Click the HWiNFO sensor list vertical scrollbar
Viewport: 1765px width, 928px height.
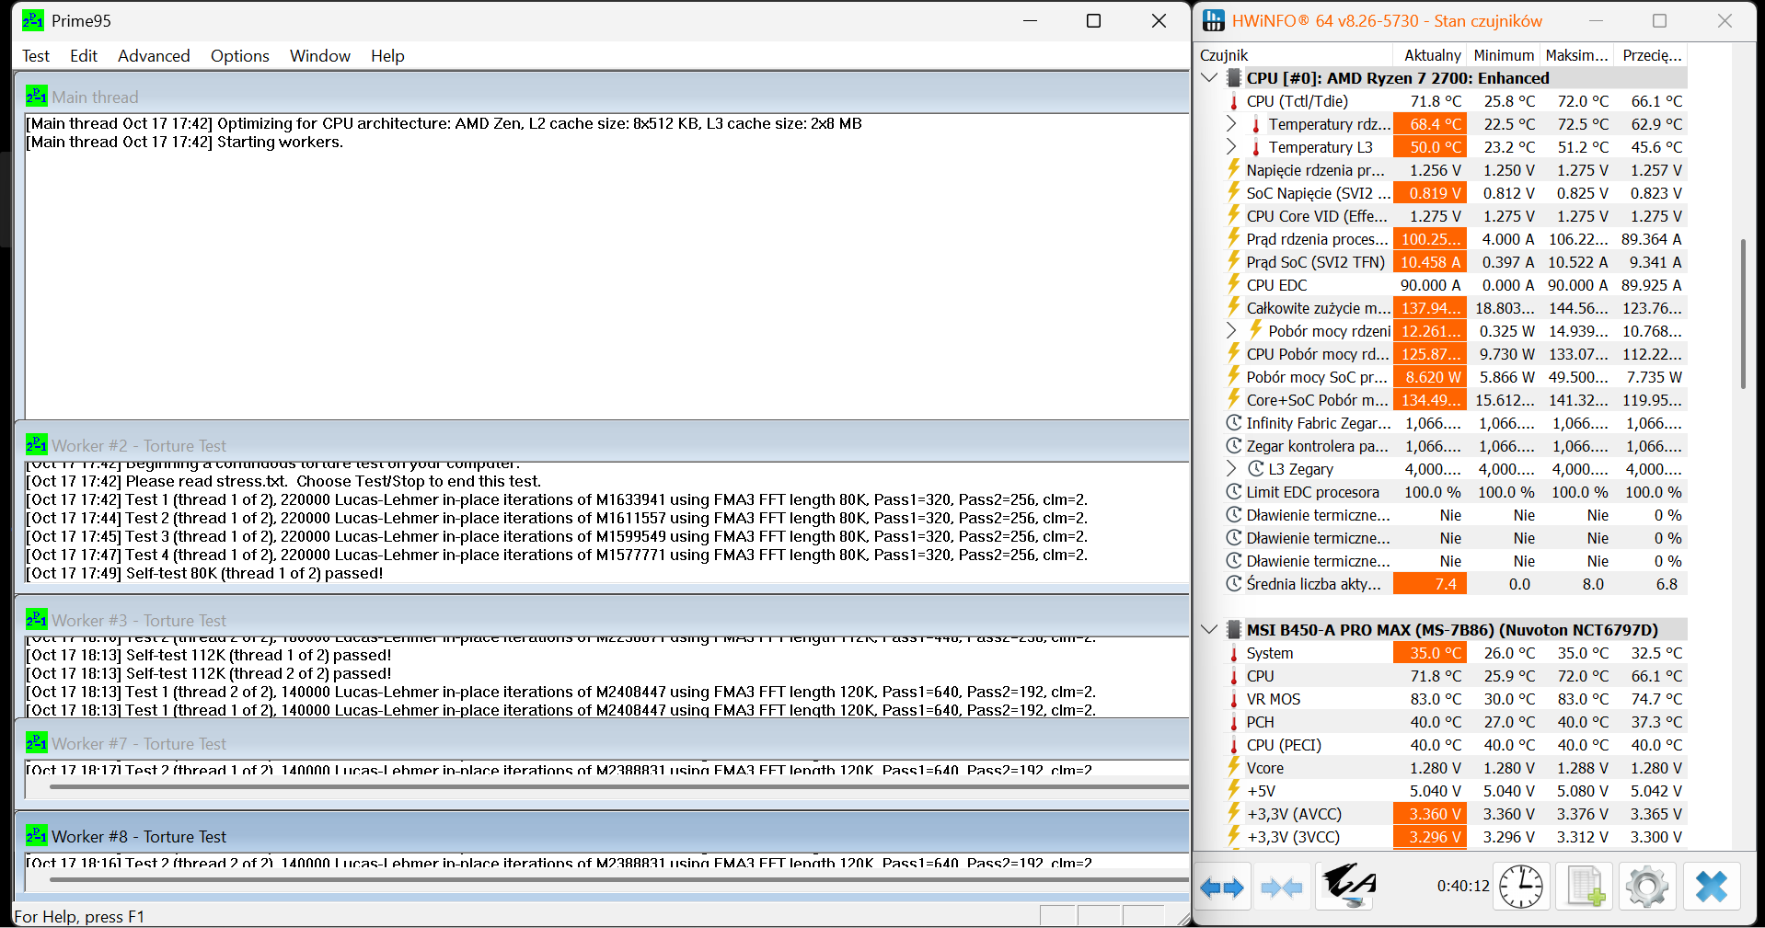(1742, 313)
